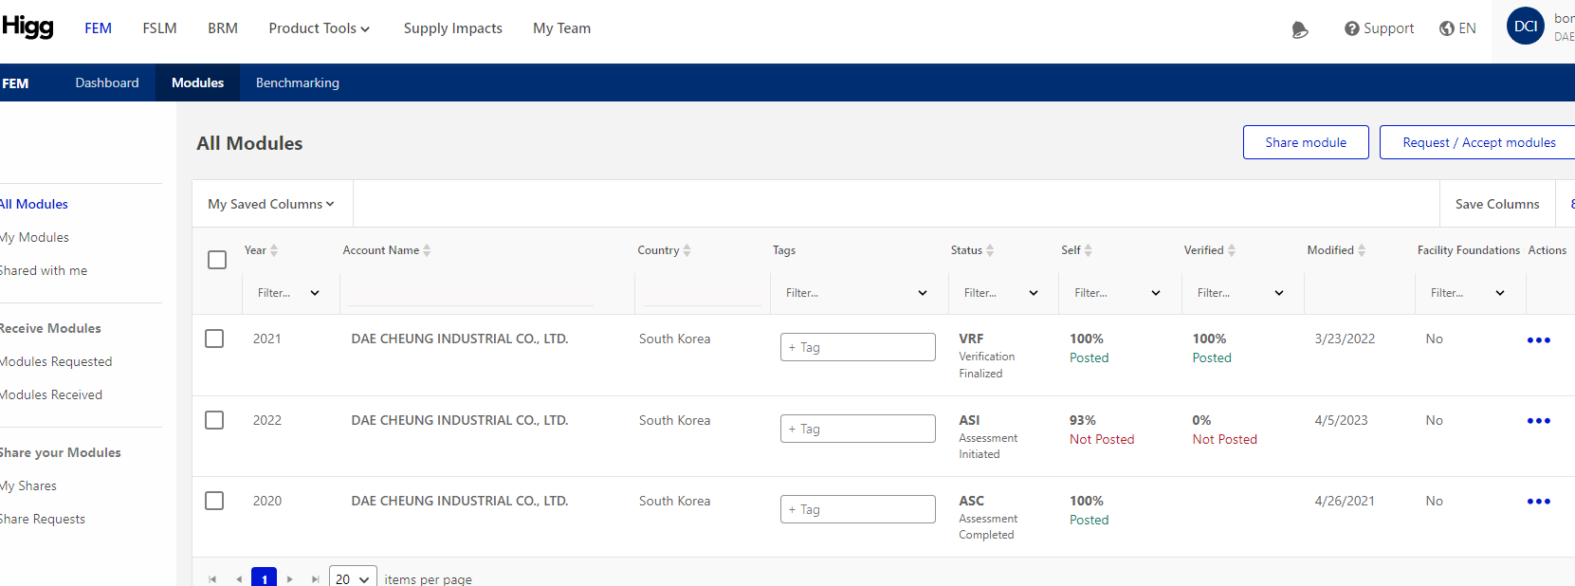Go to page 1 button
This screenshot has height=586, width=1575.
pyautogui.click(x=264, y=577)
